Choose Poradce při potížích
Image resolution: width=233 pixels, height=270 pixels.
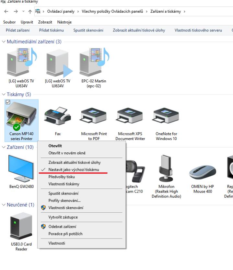pyautogui.click(x=65, y=234)
